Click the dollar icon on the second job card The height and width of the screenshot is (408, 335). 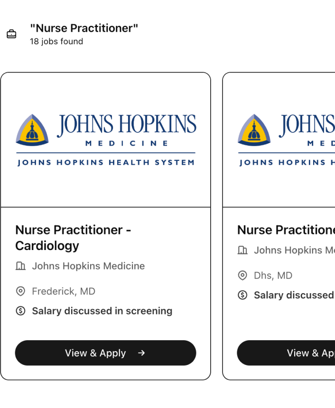click(242, 295)
